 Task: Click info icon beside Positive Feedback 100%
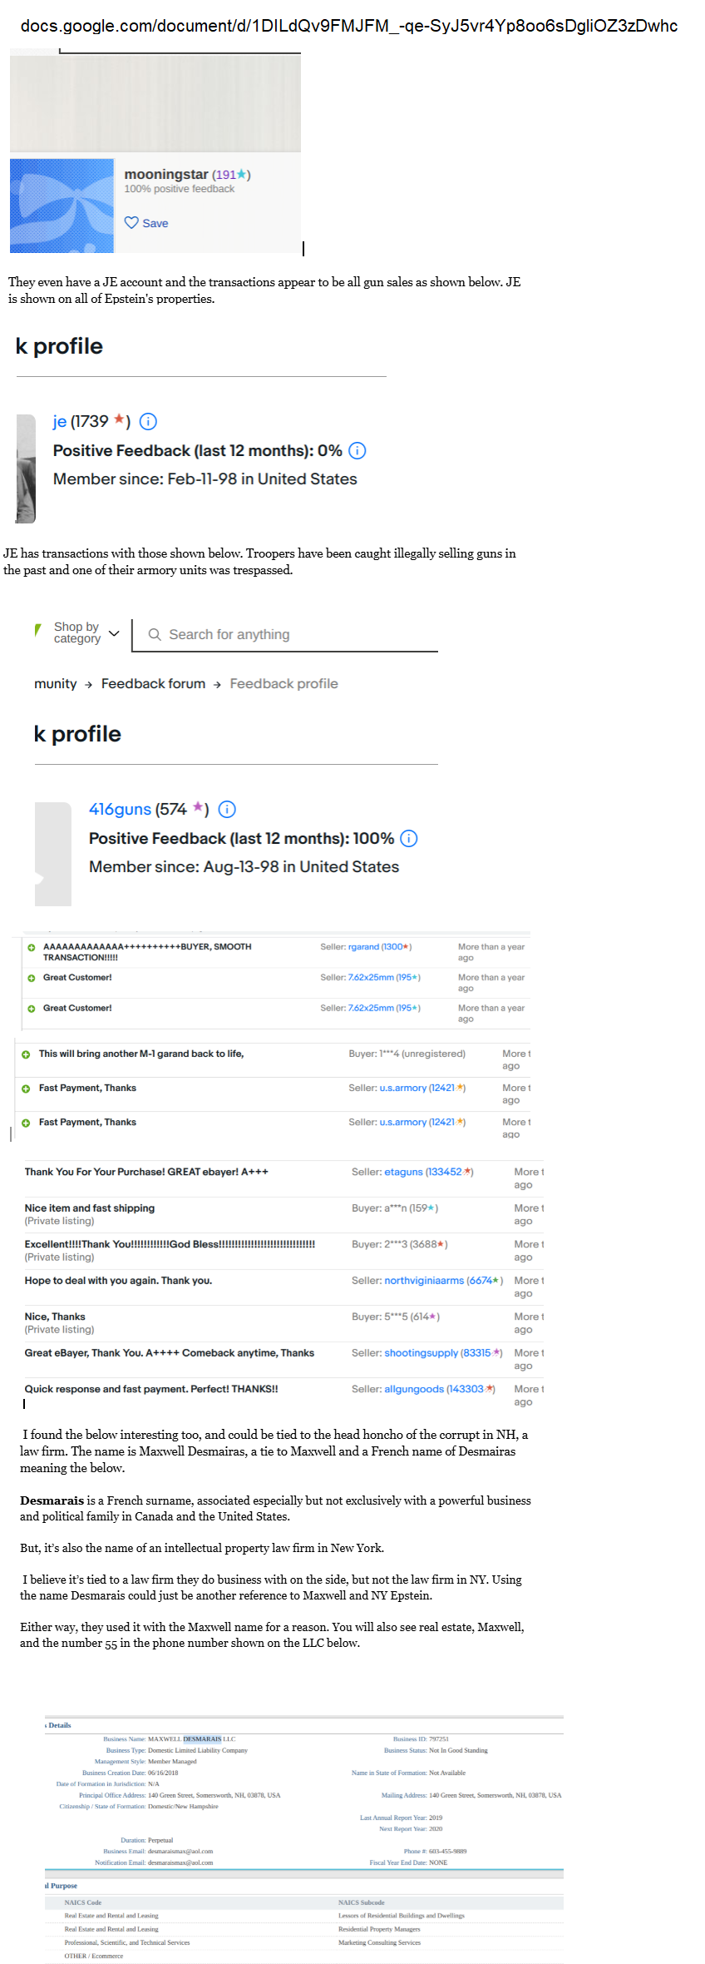pos(409,838)
